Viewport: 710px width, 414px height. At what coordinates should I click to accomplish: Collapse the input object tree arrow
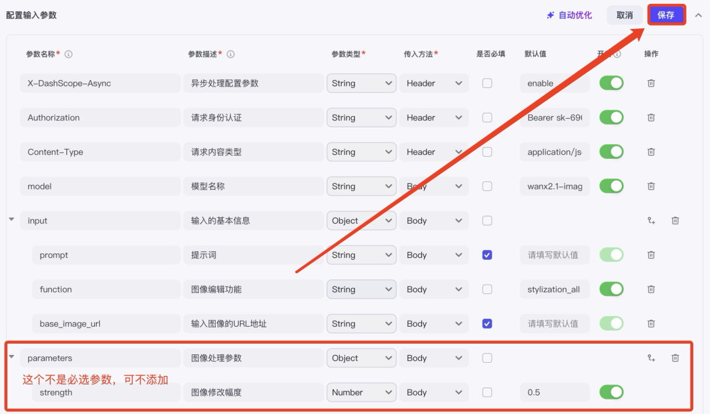(x=12, y=219)
